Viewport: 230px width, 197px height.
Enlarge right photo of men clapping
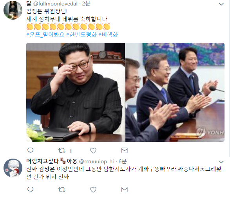point(175,92)
